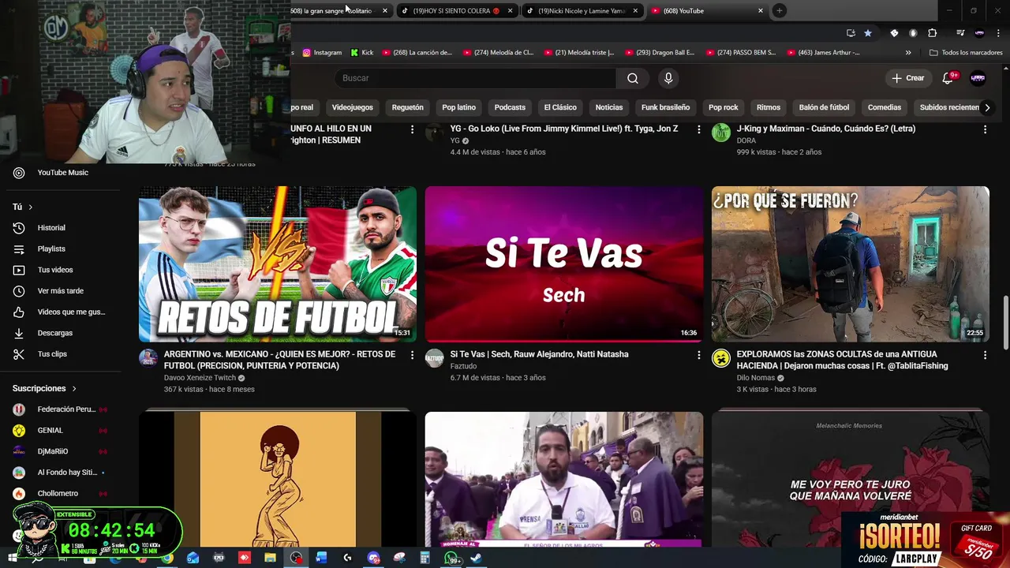Open the YouTube account avatar menu
The height and width of the screenshot is (568, 1010).
(x=978, y=78)
